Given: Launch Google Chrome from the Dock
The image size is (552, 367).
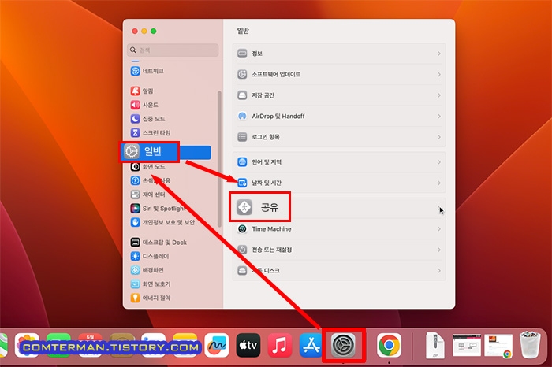Looking at the screenshot, I should (389, 345).
